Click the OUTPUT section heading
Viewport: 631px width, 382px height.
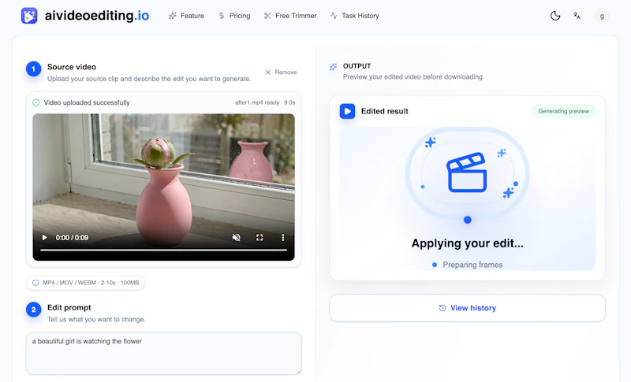click(357, 66)
